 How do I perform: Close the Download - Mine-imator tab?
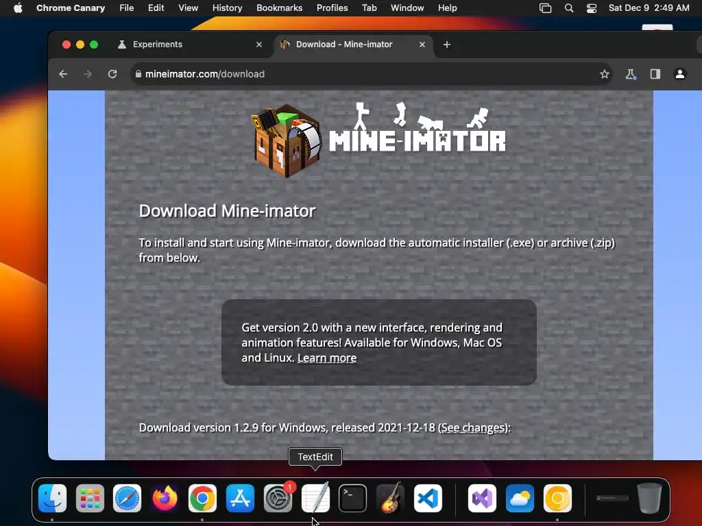422,45
